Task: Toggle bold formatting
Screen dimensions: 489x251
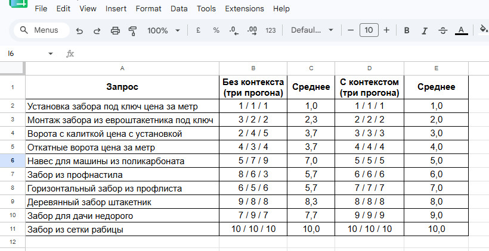Action: 406,30
